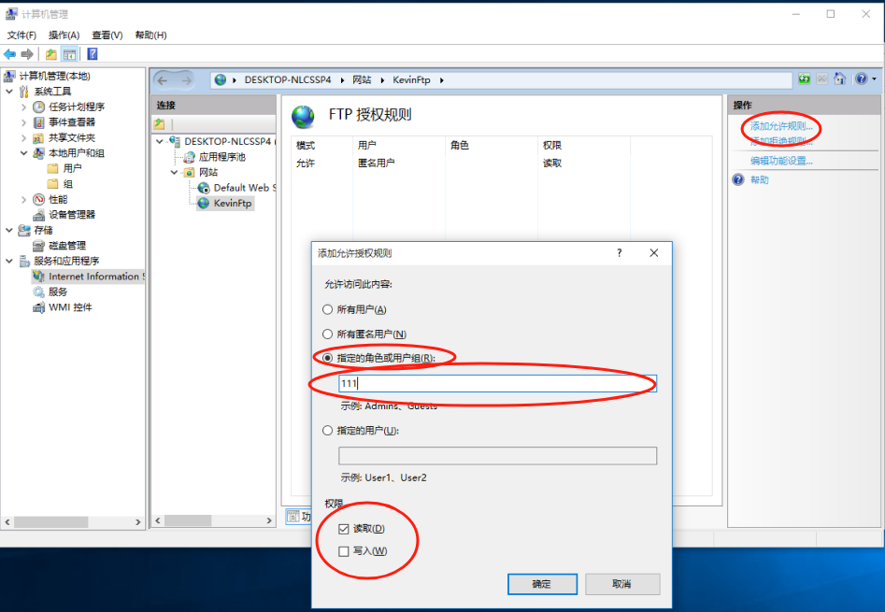Open the Action menu
This screenshot has width=885, height=612.
coord(64,35)
